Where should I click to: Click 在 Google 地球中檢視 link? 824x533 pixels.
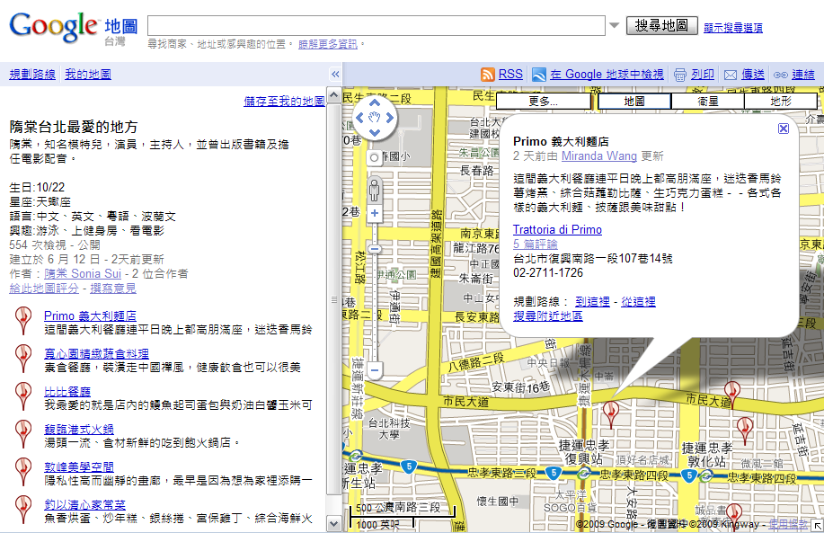(607, 74)
